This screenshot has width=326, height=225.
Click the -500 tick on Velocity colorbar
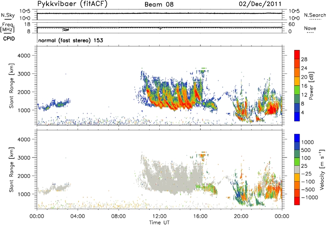308,189
